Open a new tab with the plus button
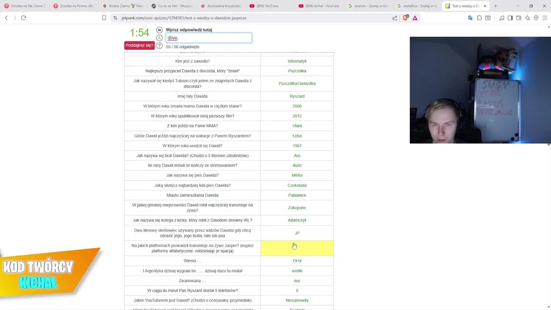 pos(495,6)
